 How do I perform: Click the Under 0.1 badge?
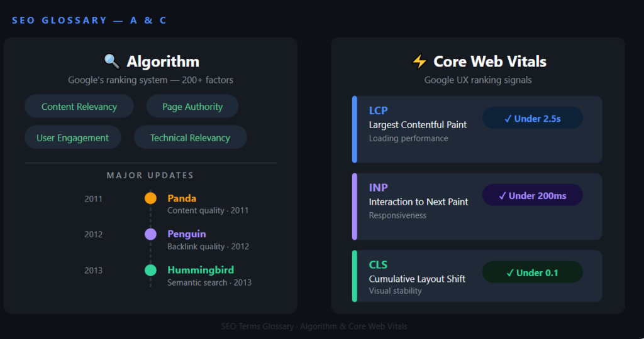[532, 272]
